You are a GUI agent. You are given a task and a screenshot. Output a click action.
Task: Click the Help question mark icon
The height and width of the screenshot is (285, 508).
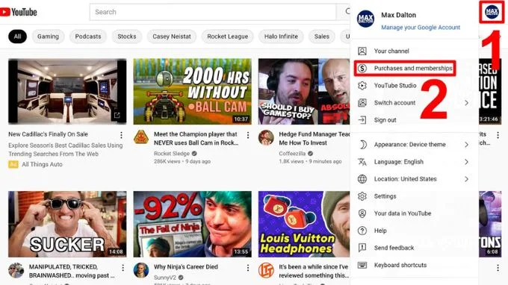[x=362, y=231]
